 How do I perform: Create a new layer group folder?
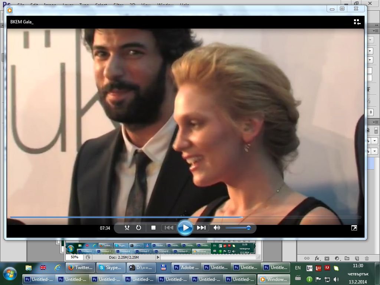click(347, 258)
